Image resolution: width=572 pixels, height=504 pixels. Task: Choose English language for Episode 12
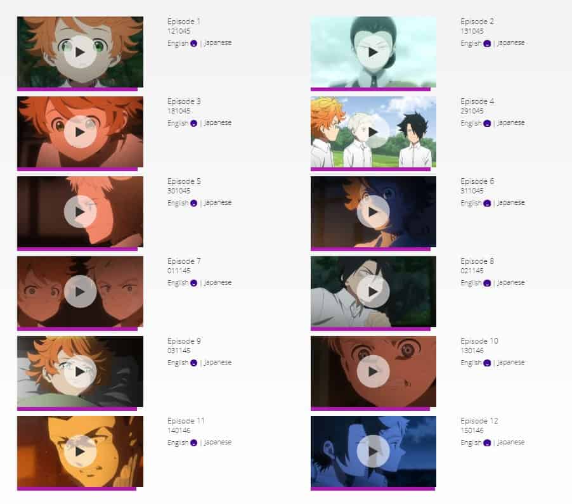471,443
